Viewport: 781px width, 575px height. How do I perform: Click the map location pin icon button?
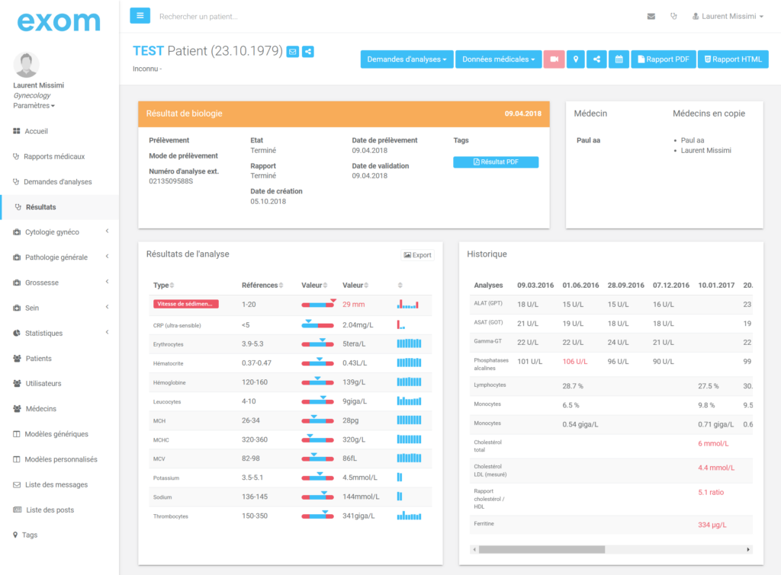(x=575, y=59)
